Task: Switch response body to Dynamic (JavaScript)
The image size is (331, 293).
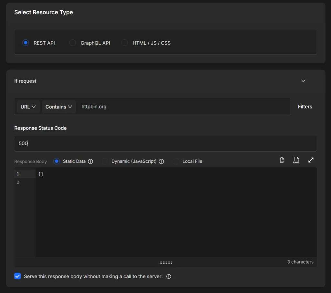Action: click(x=105, y=162)
